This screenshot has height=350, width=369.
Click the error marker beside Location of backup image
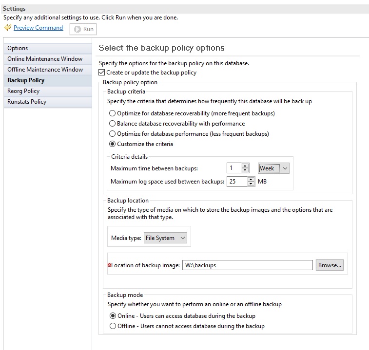[x=109, y=265]
